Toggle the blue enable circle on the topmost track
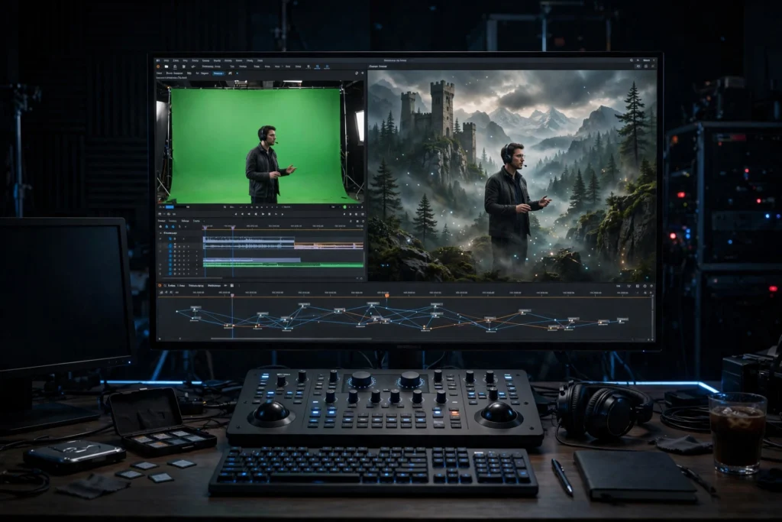 [170, 239]
